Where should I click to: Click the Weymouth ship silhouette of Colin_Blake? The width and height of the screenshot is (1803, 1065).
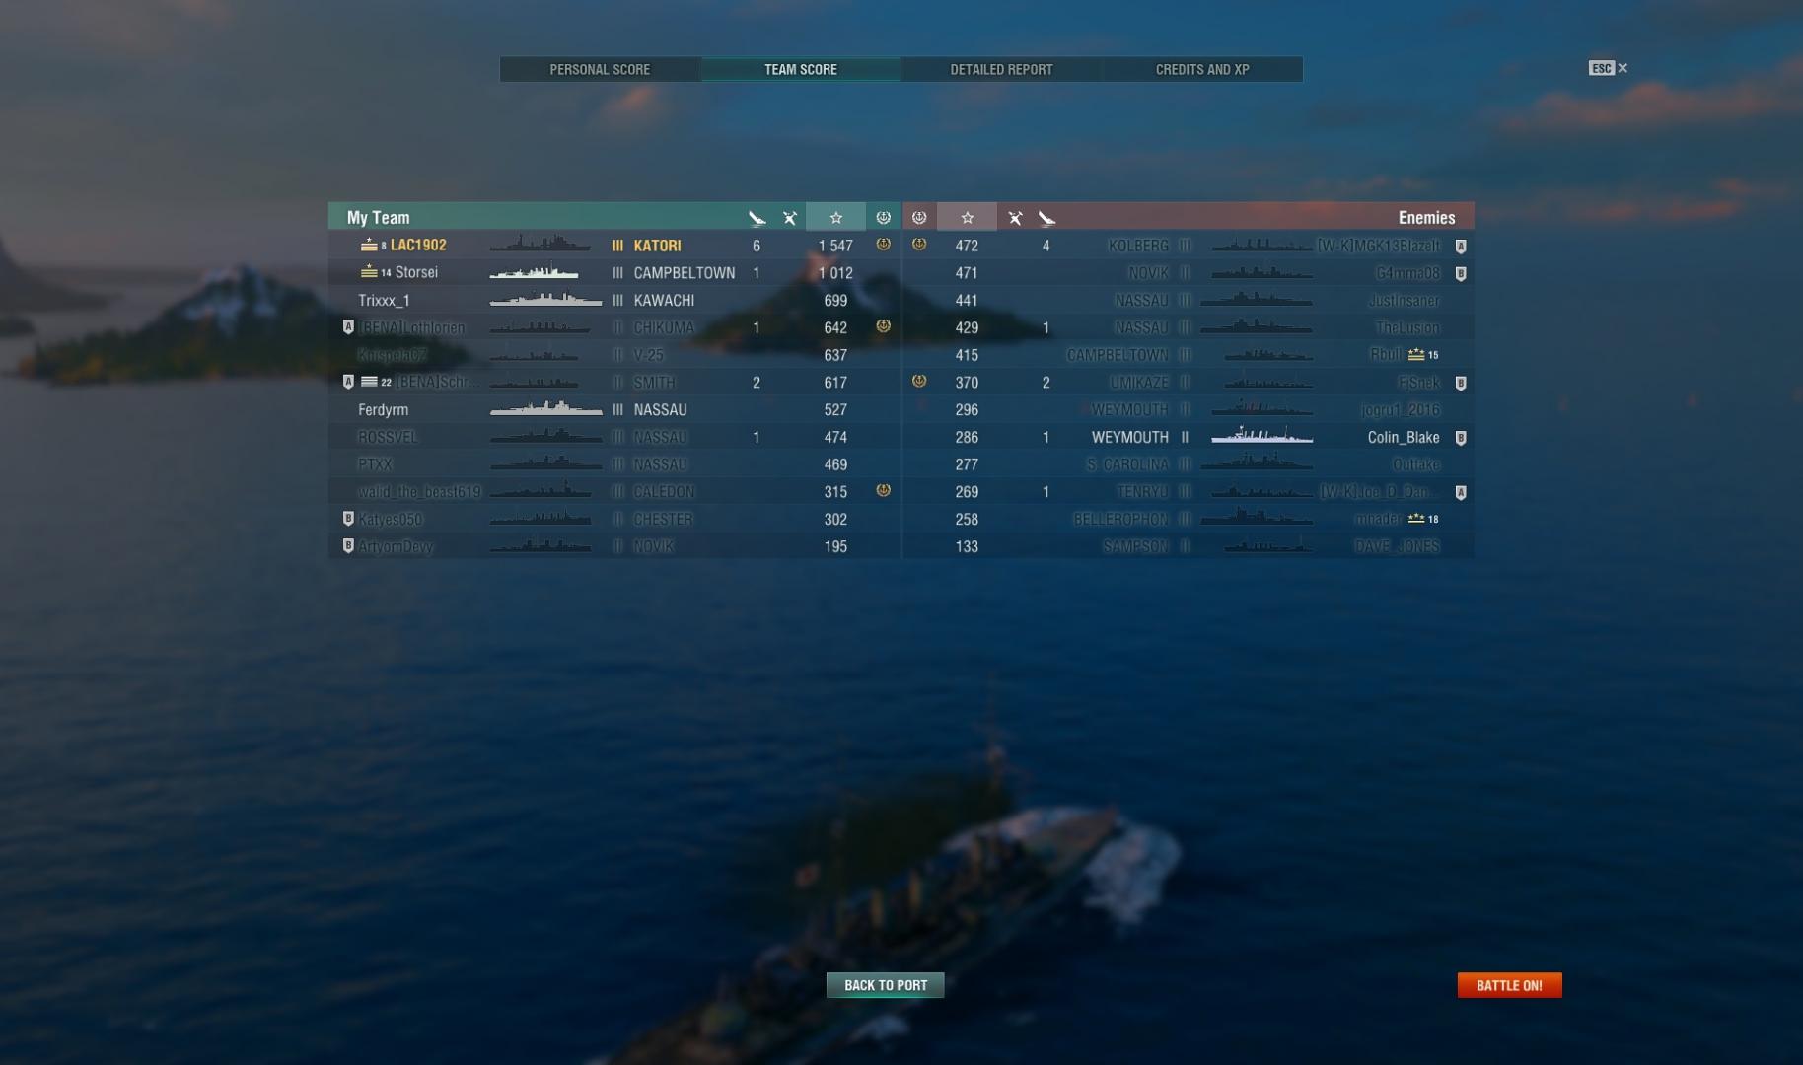(x=1262, y=436)
